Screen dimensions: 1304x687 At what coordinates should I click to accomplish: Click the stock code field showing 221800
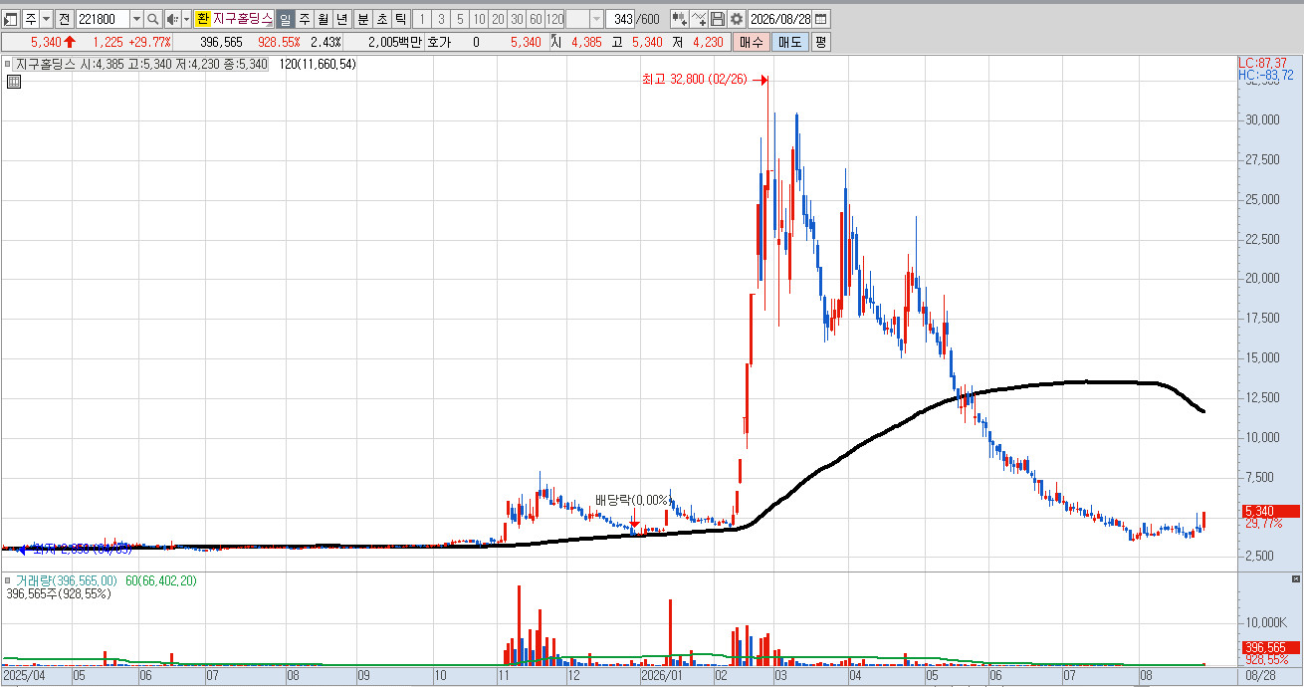click(x=103, y=19)
